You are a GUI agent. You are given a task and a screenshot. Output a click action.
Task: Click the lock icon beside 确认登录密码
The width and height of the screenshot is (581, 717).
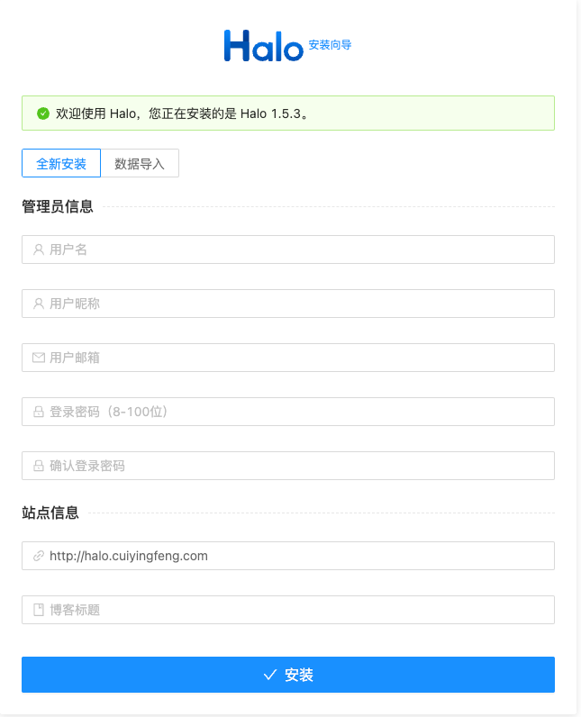(x=39, y=466)
